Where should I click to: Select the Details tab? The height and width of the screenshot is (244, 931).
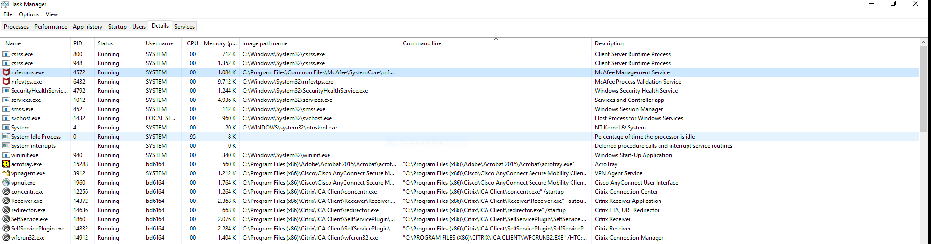(160, 26)
